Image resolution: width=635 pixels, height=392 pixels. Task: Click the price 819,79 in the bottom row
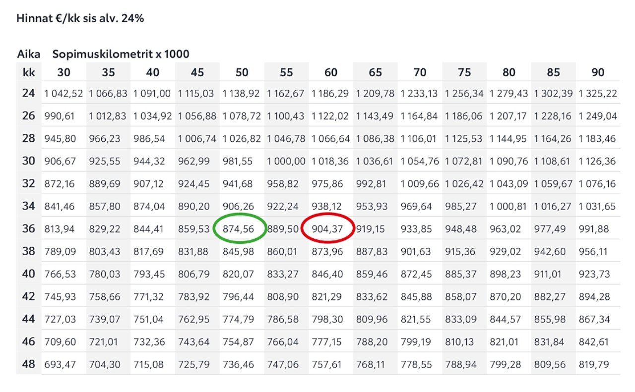point(595,365)
